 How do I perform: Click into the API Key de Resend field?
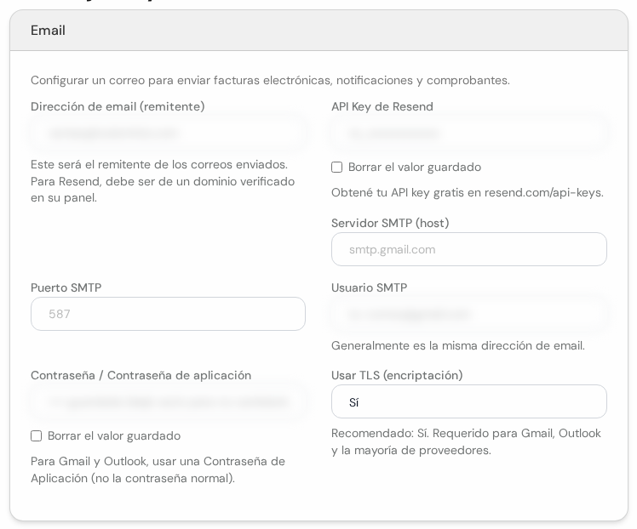coord(469,133)
